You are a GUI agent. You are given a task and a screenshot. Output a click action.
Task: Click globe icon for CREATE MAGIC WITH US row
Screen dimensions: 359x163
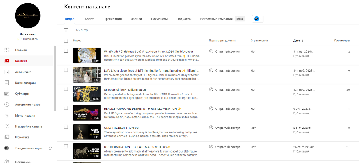[x=211, y=147]
